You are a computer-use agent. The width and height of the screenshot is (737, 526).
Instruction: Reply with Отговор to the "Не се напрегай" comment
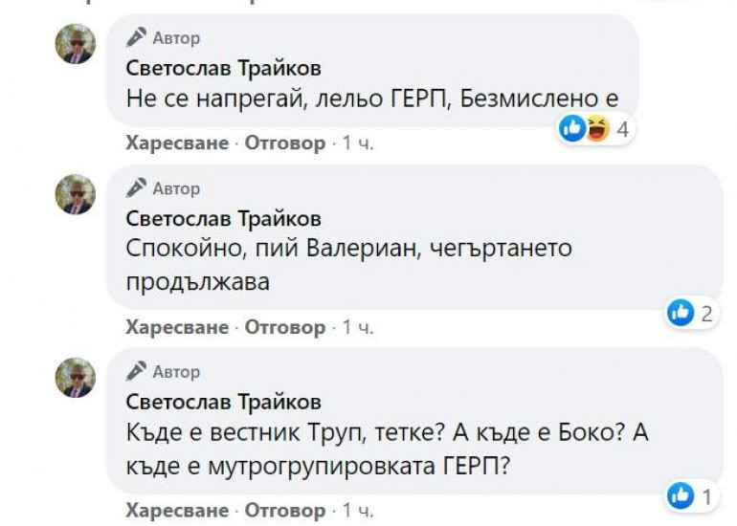(x=285, y=143)
